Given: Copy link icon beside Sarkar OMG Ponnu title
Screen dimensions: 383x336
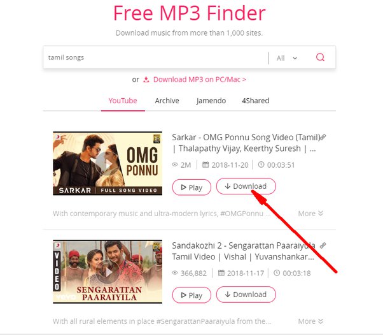Looking at the screenshot, I should (323, 137).
